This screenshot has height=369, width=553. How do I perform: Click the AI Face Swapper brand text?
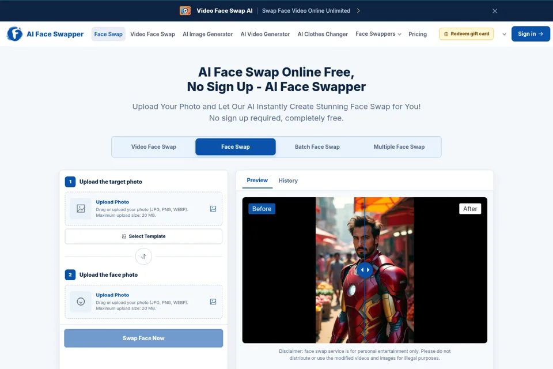coord(55,34)
